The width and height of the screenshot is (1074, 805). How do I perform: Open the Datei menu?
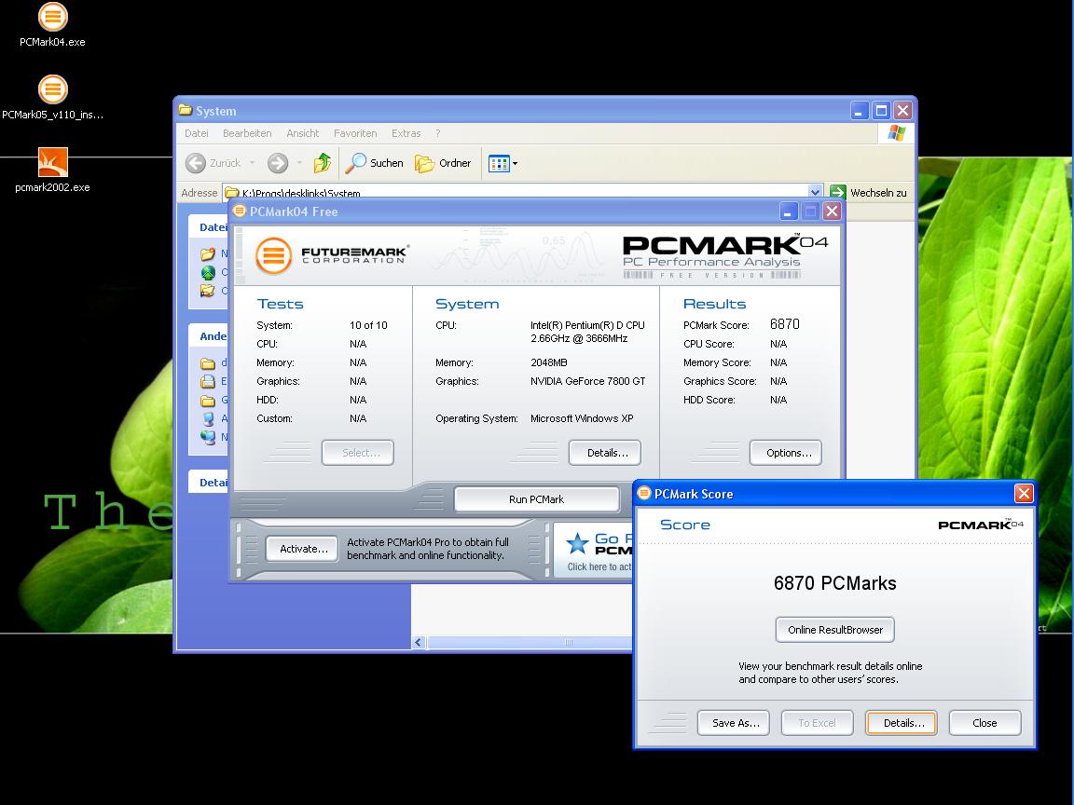pos(197,133)
